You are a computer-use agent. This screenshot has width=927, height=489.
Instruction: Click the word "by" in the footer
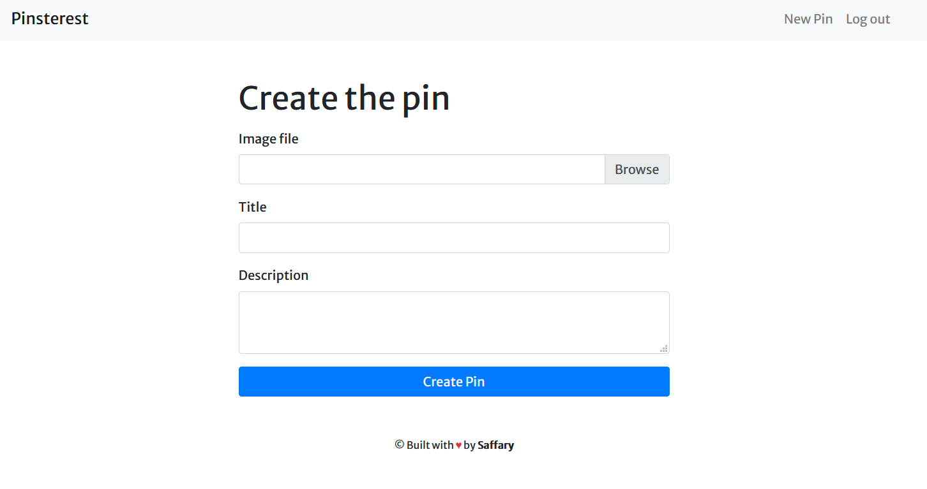(x=469, y=445)
